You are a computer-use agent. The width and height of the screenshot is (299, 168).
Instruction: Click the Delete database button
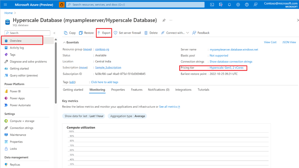[x=151, y=33]
